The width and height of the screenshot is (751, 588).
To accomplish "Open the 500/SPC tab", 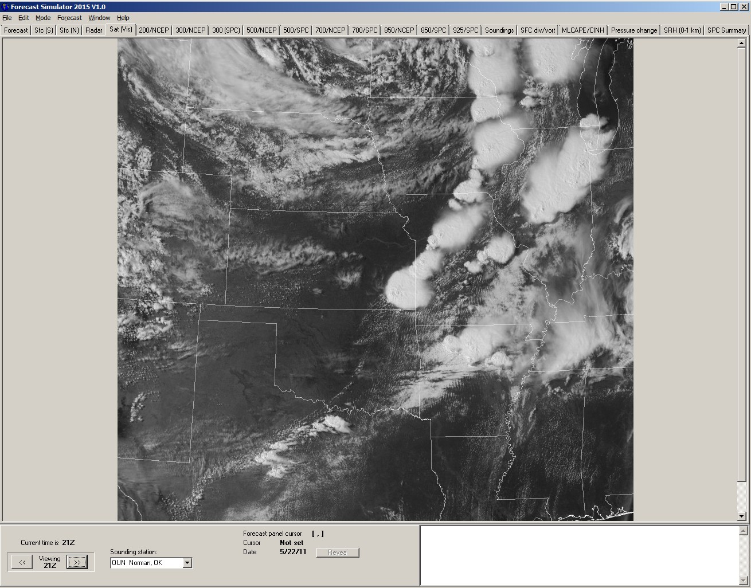I will point(296,30).
